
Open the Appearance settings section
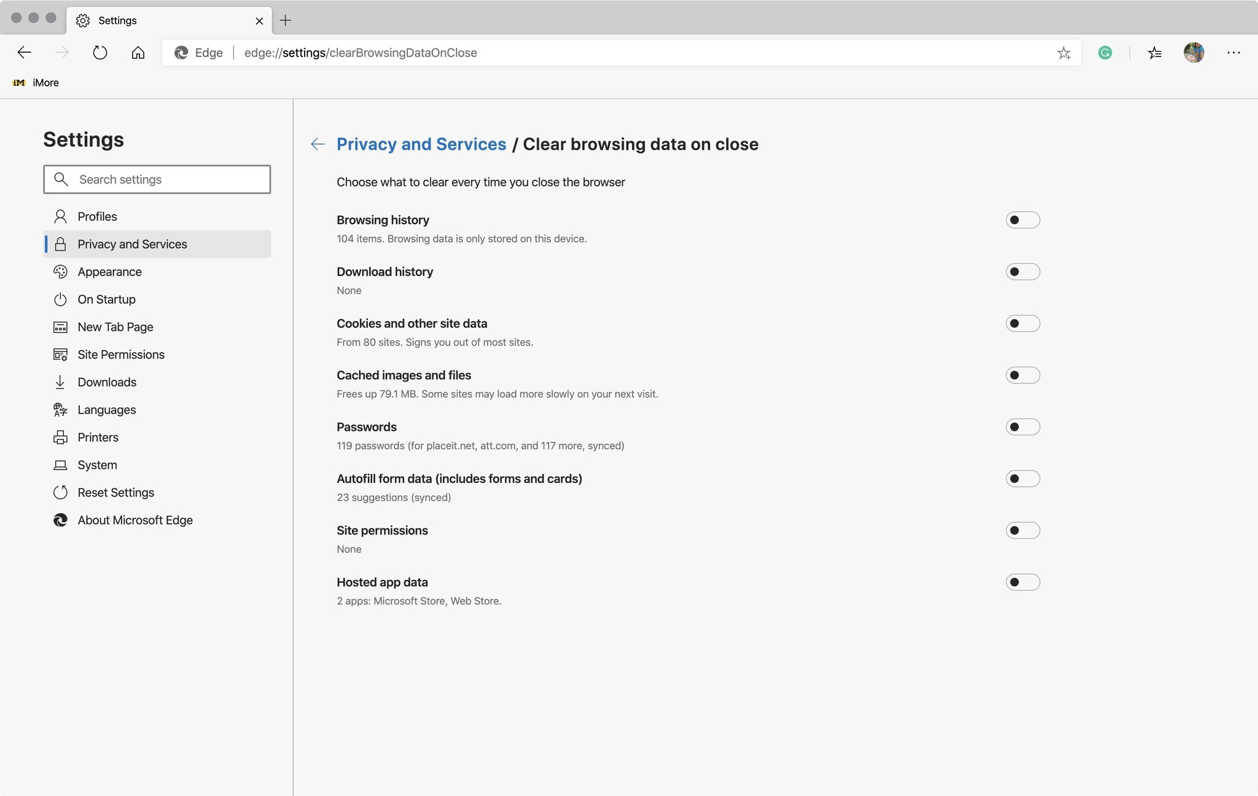(x=109, y=272)
